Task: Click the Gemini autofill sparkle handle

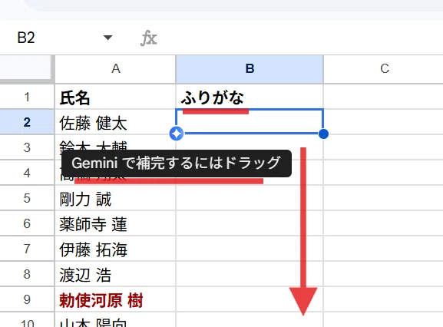Action: [x=177, y=134]
